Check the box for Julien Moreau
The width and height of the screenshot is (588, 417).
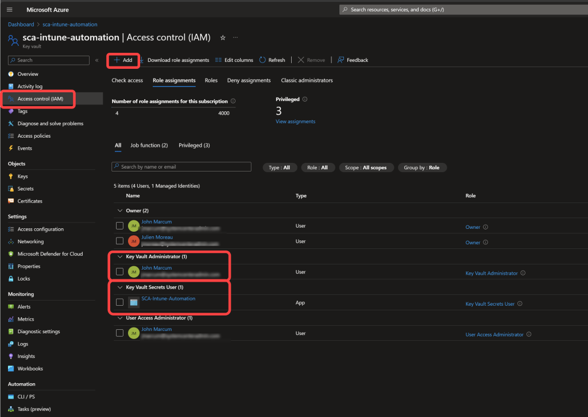point(119,241)
